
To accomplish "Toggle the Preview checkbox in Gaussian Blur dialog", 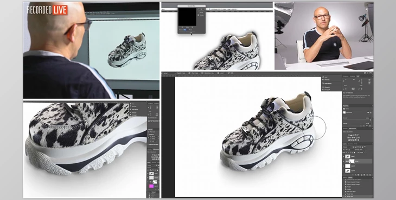I will pyautogui.click(x=198, y=15).
